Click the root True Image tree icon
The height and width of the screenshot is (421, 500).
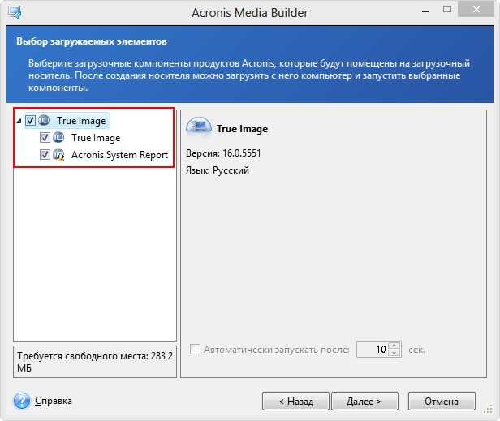[45, 121]
